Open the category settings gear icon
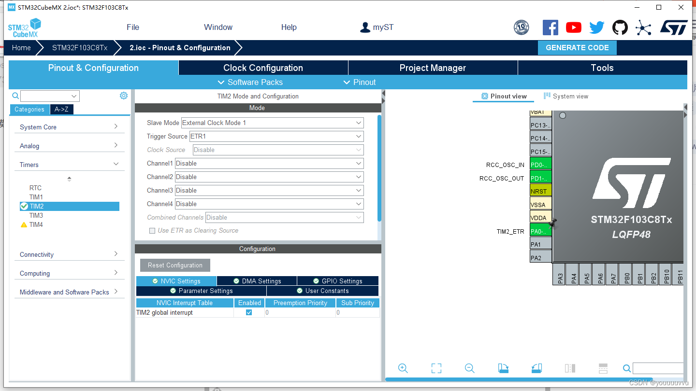This screenshot has width=696, height=391. click(x=124, y=96)
